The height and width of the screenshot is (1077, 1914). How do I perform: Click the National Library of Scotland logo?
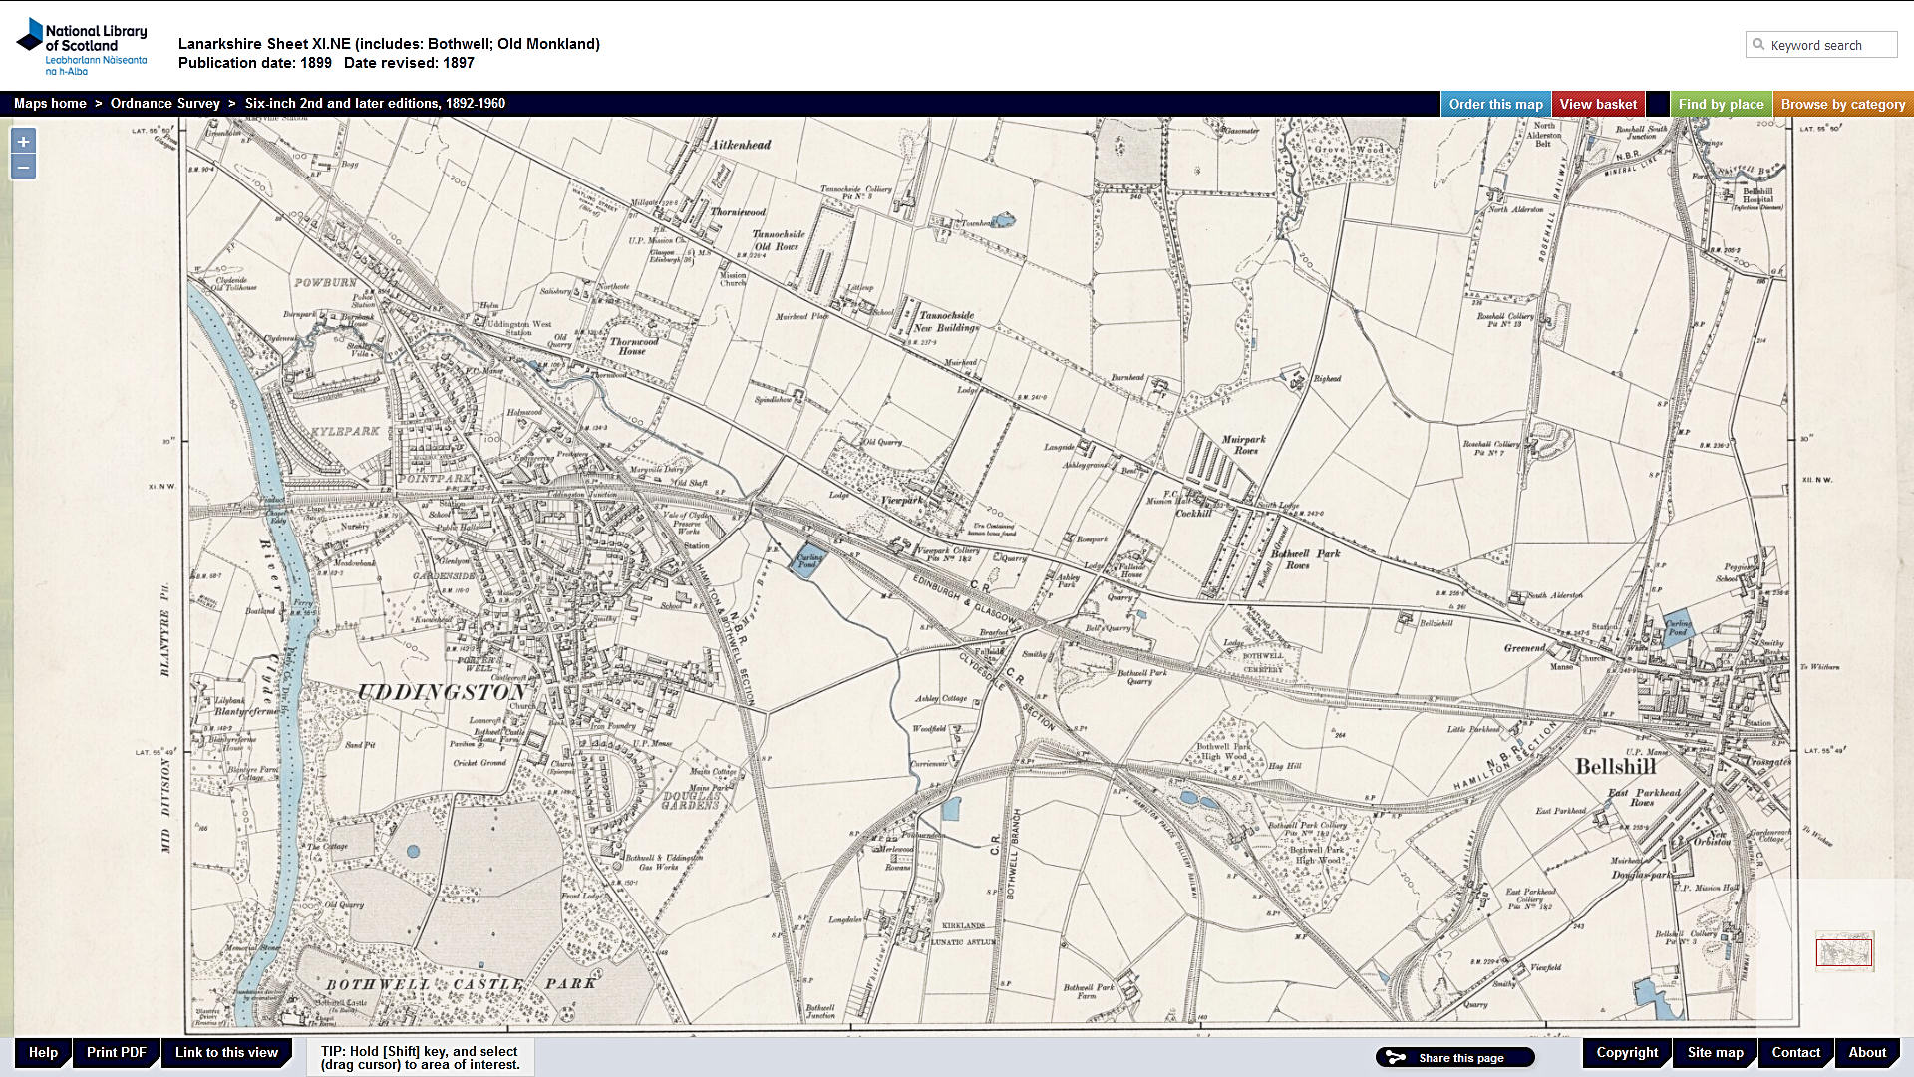[82, 46]
